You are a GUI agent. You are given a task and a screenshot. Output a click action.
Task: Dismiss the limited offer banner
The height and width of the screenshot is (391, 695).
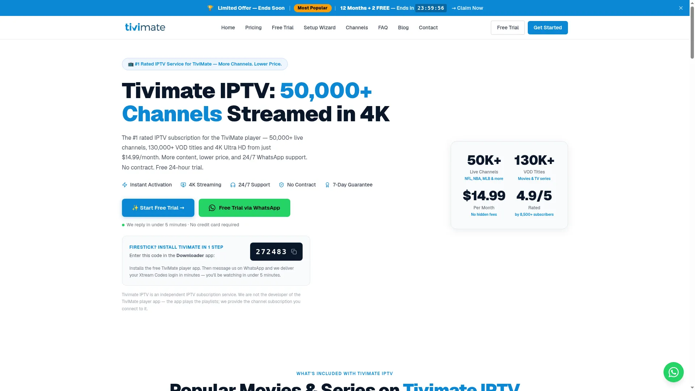point(681,8)
